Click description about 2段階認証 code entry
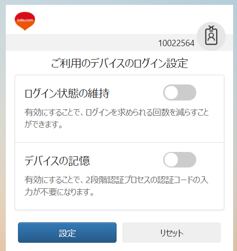237x251 pixels. tap(117, 186)
